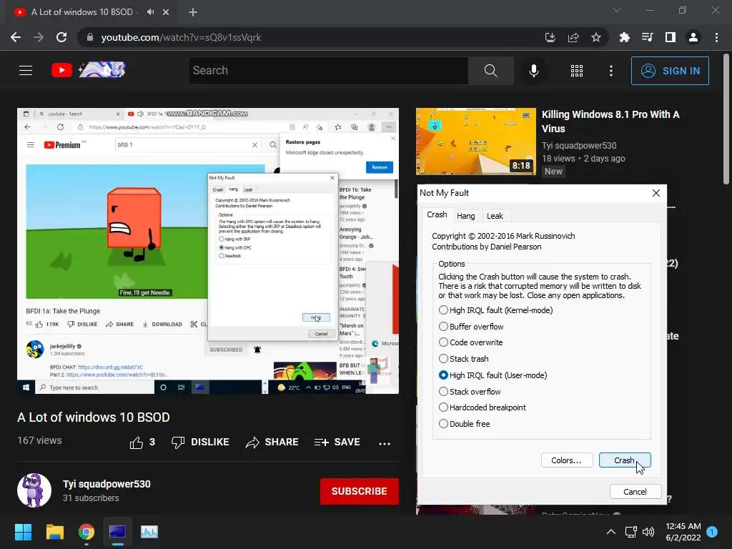Click the YouTube page scrollbar
Screen dimensions: 732x549
pos(726,119)
